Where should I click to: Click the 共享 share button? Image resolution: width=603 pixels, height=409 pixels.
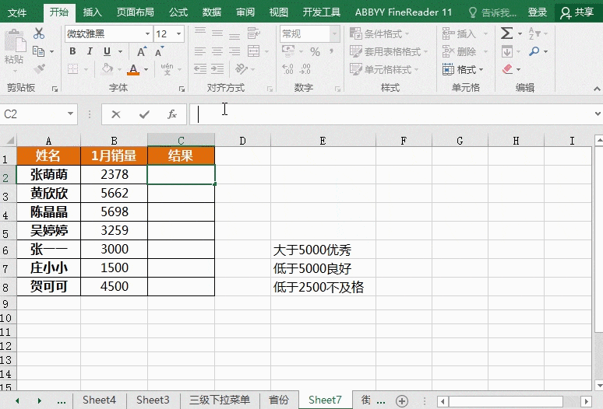tap(577, 12)
